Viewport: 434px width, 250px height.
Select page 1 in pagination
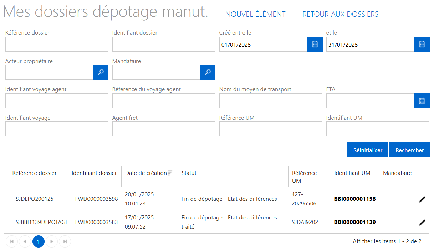[x=39, y=241]
